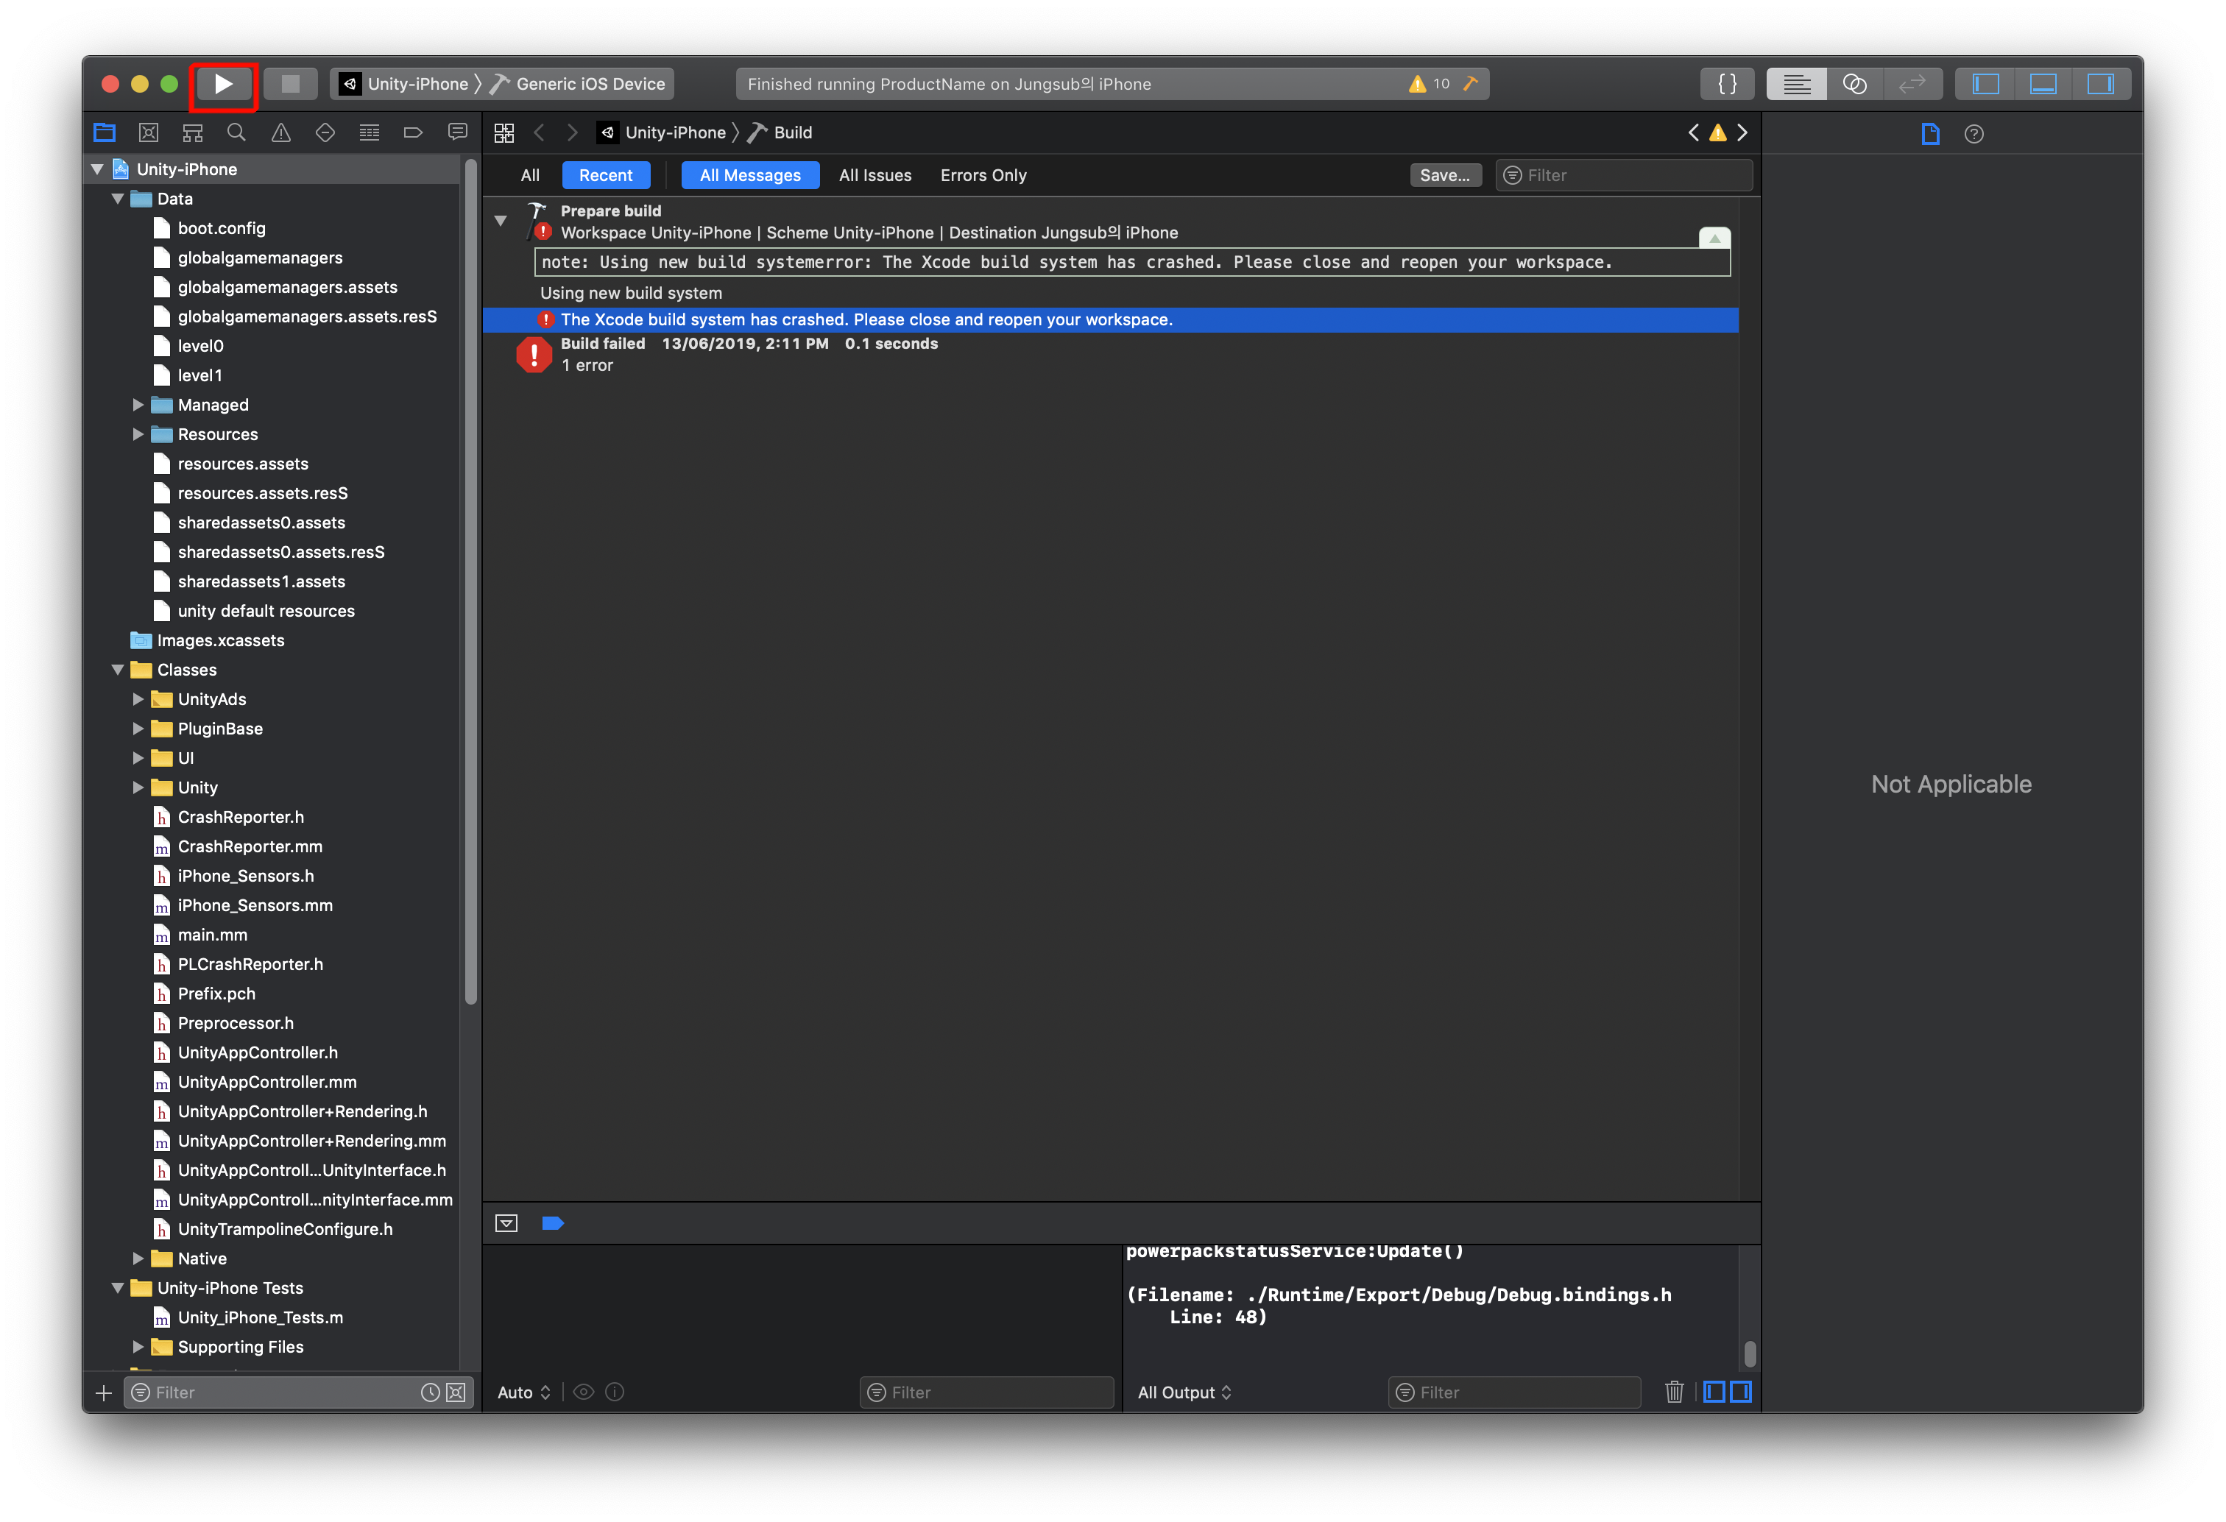Image resolution: width=2226 pixels, height=1522 pixels.
Task: Toggle the inspectors panel visibility
Action: pos(2099,85)
